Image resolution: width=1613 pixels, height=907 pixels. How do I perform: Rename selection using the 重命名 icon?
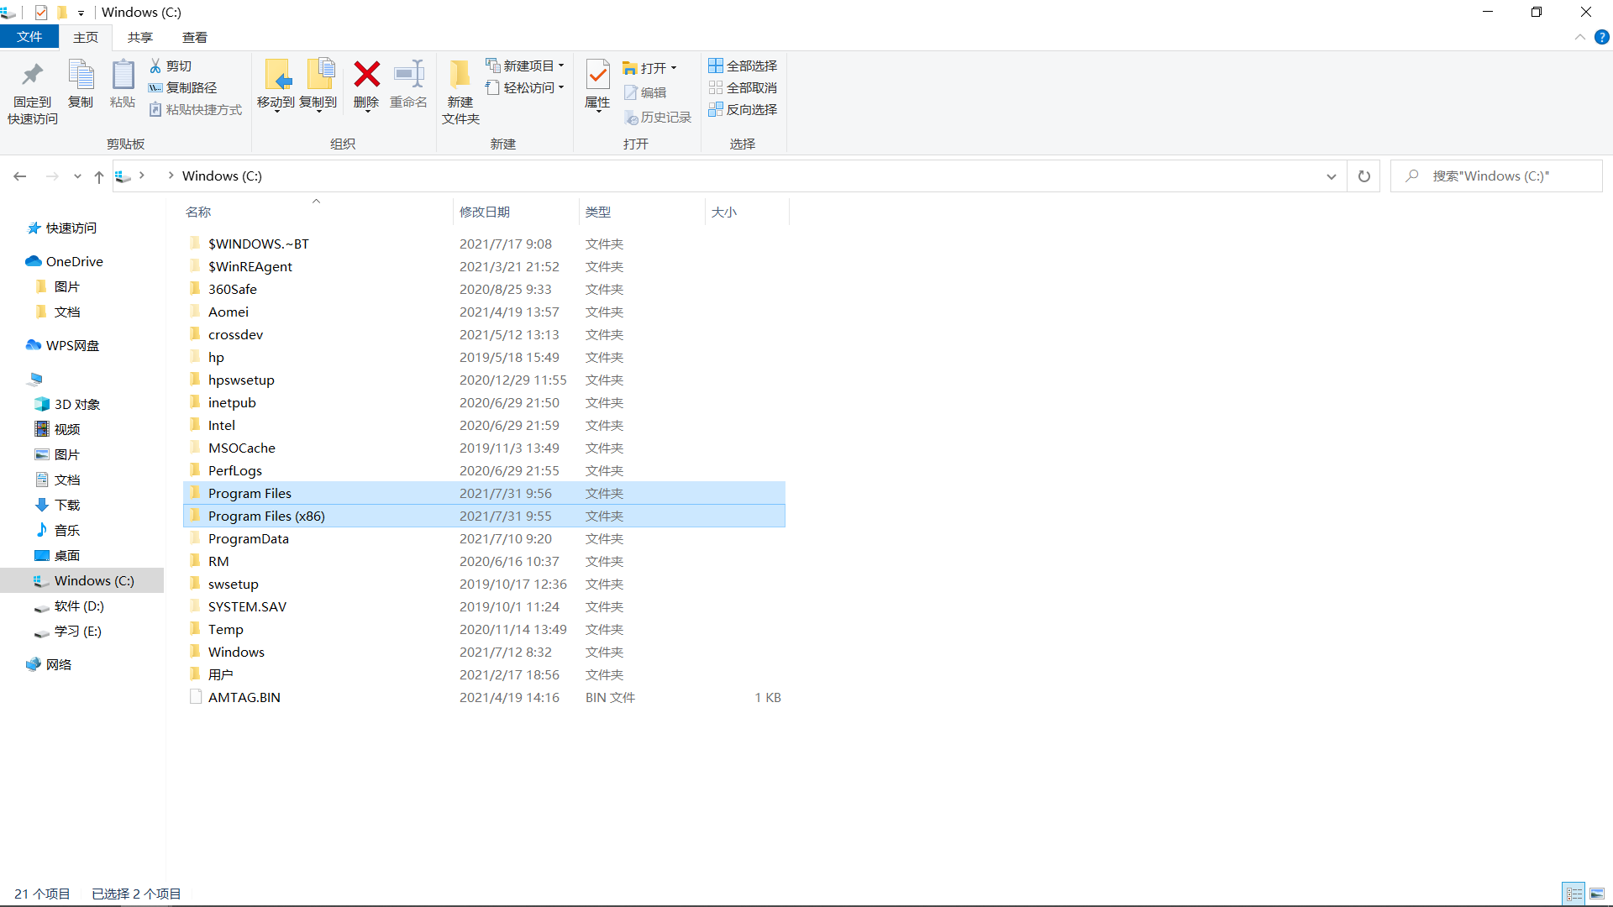pos(408,84)
